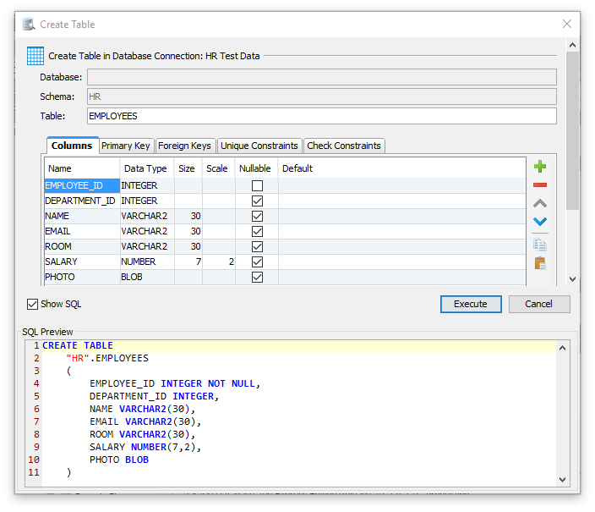
Task: Click the green plus add column icon
Action: (540, 167)
